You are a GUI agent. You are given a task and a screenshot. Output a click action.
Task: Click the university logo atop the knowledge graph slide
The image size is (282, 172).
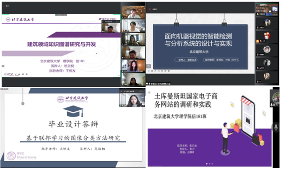tap(20, 19)
